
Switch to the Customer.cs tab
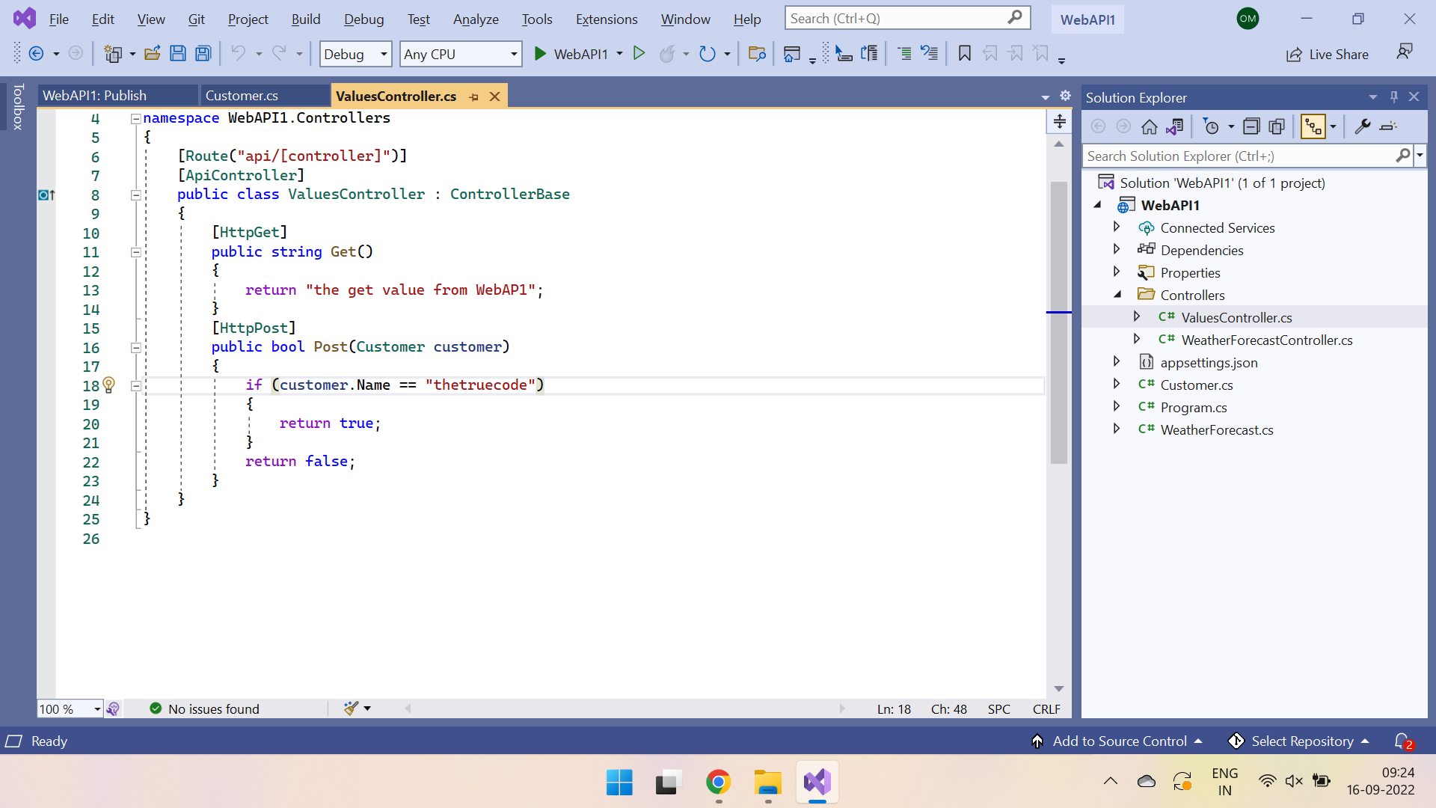tap(242, 96)
